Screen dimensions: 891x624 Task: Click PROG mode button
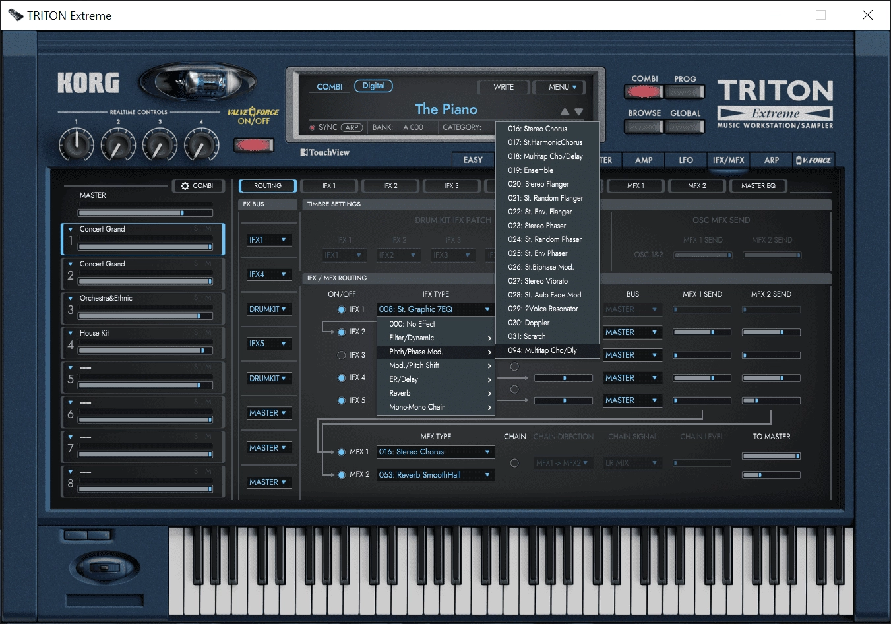(x=685, y=92)
